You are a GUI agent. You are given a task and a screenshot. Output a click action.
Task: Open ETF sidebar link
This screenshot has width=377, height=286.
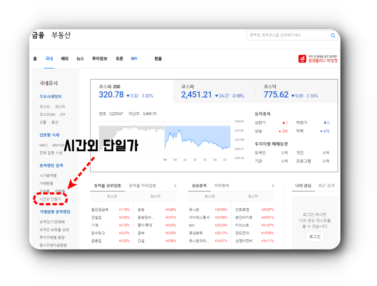(x=63, y=114)
